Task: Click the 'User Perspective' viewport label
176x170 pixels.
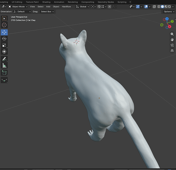Action: point(19,17)
